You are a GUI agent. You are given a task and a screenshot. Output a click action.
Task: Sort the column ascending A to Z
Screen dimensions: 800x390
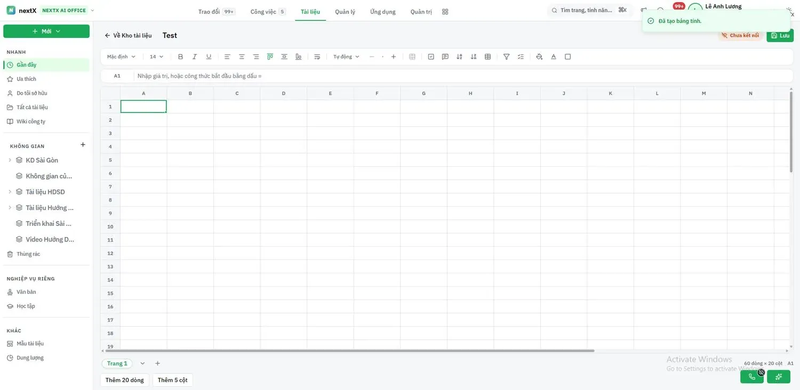[459, 56]
